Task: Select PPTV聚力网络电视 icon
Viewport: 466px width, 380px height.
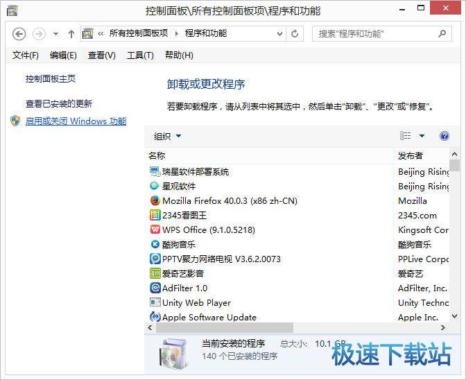Action: click(x=155, y=259)
